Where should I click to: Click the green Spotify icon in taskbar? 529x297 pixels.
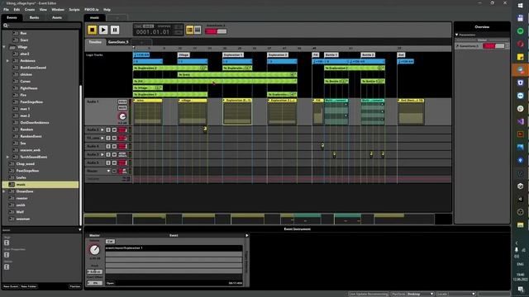[520, 31]
